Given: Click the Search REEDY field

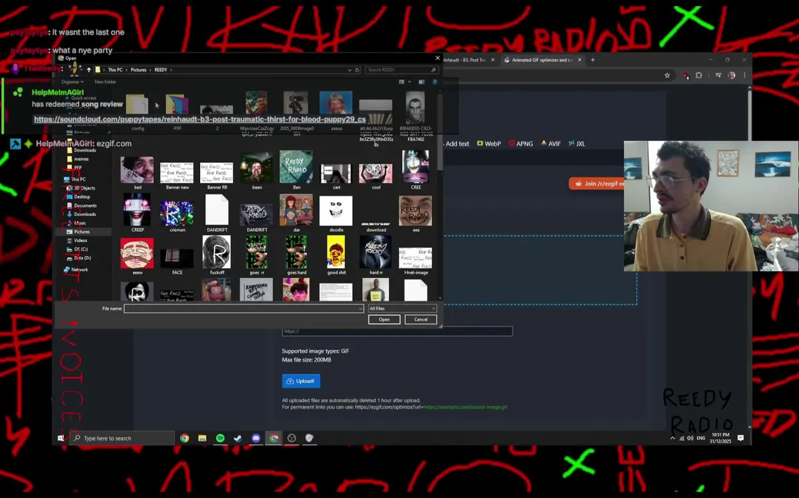Looking at the screenshot, I should 402,70.
